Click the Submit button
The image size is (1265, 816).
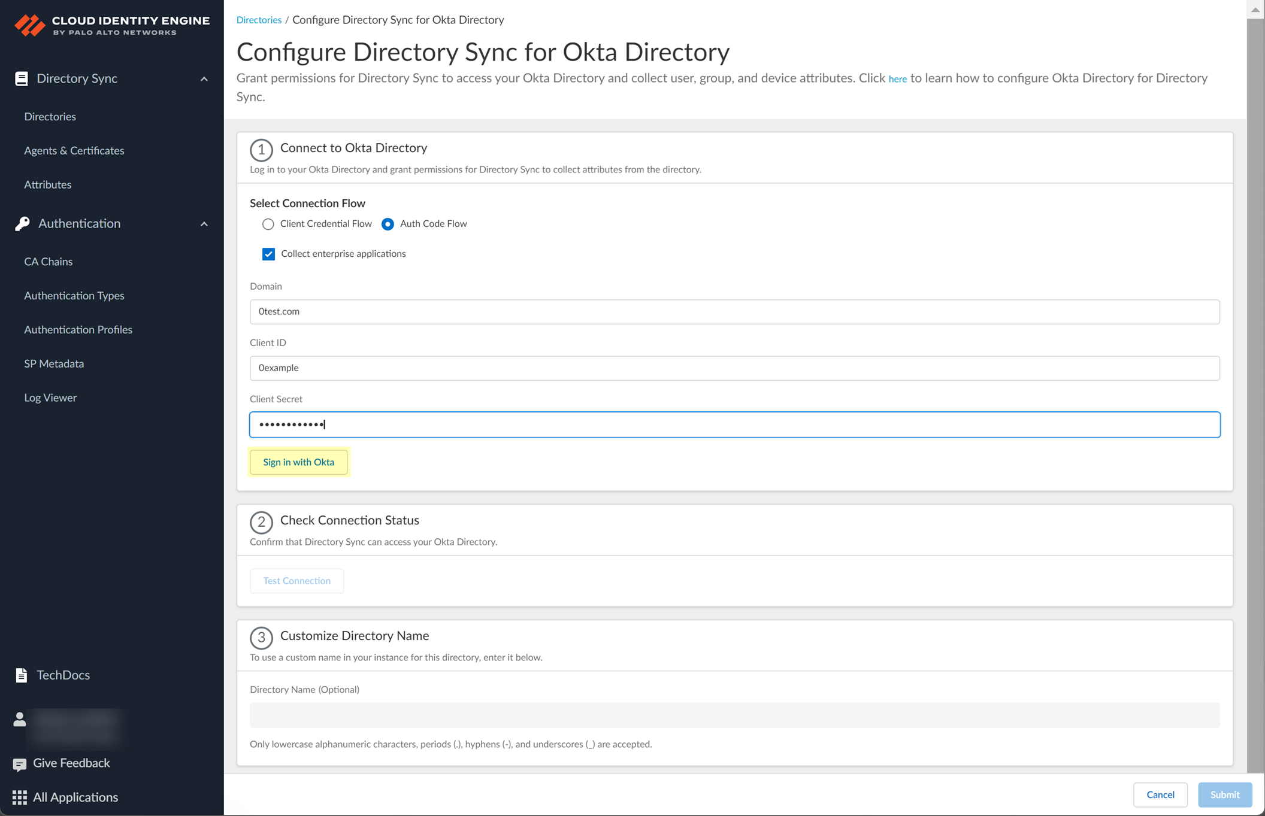click(1225, 795)
